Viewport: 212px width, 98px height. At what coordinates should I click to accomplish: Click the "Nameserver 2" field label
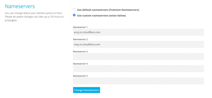pyautogui.click(x=80, y=39)
